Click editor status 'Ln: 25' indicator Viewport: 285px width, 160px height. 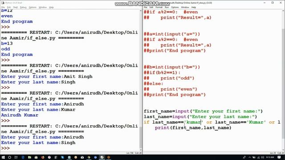pos(273,153)
